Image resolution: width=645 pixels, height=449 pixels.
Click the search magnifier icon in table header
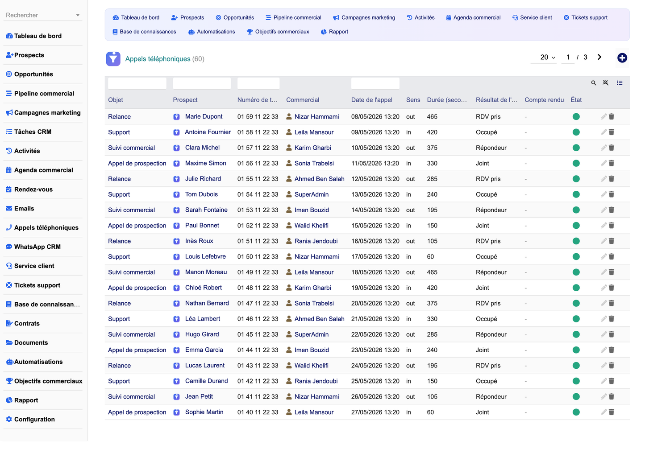point(594,83)
